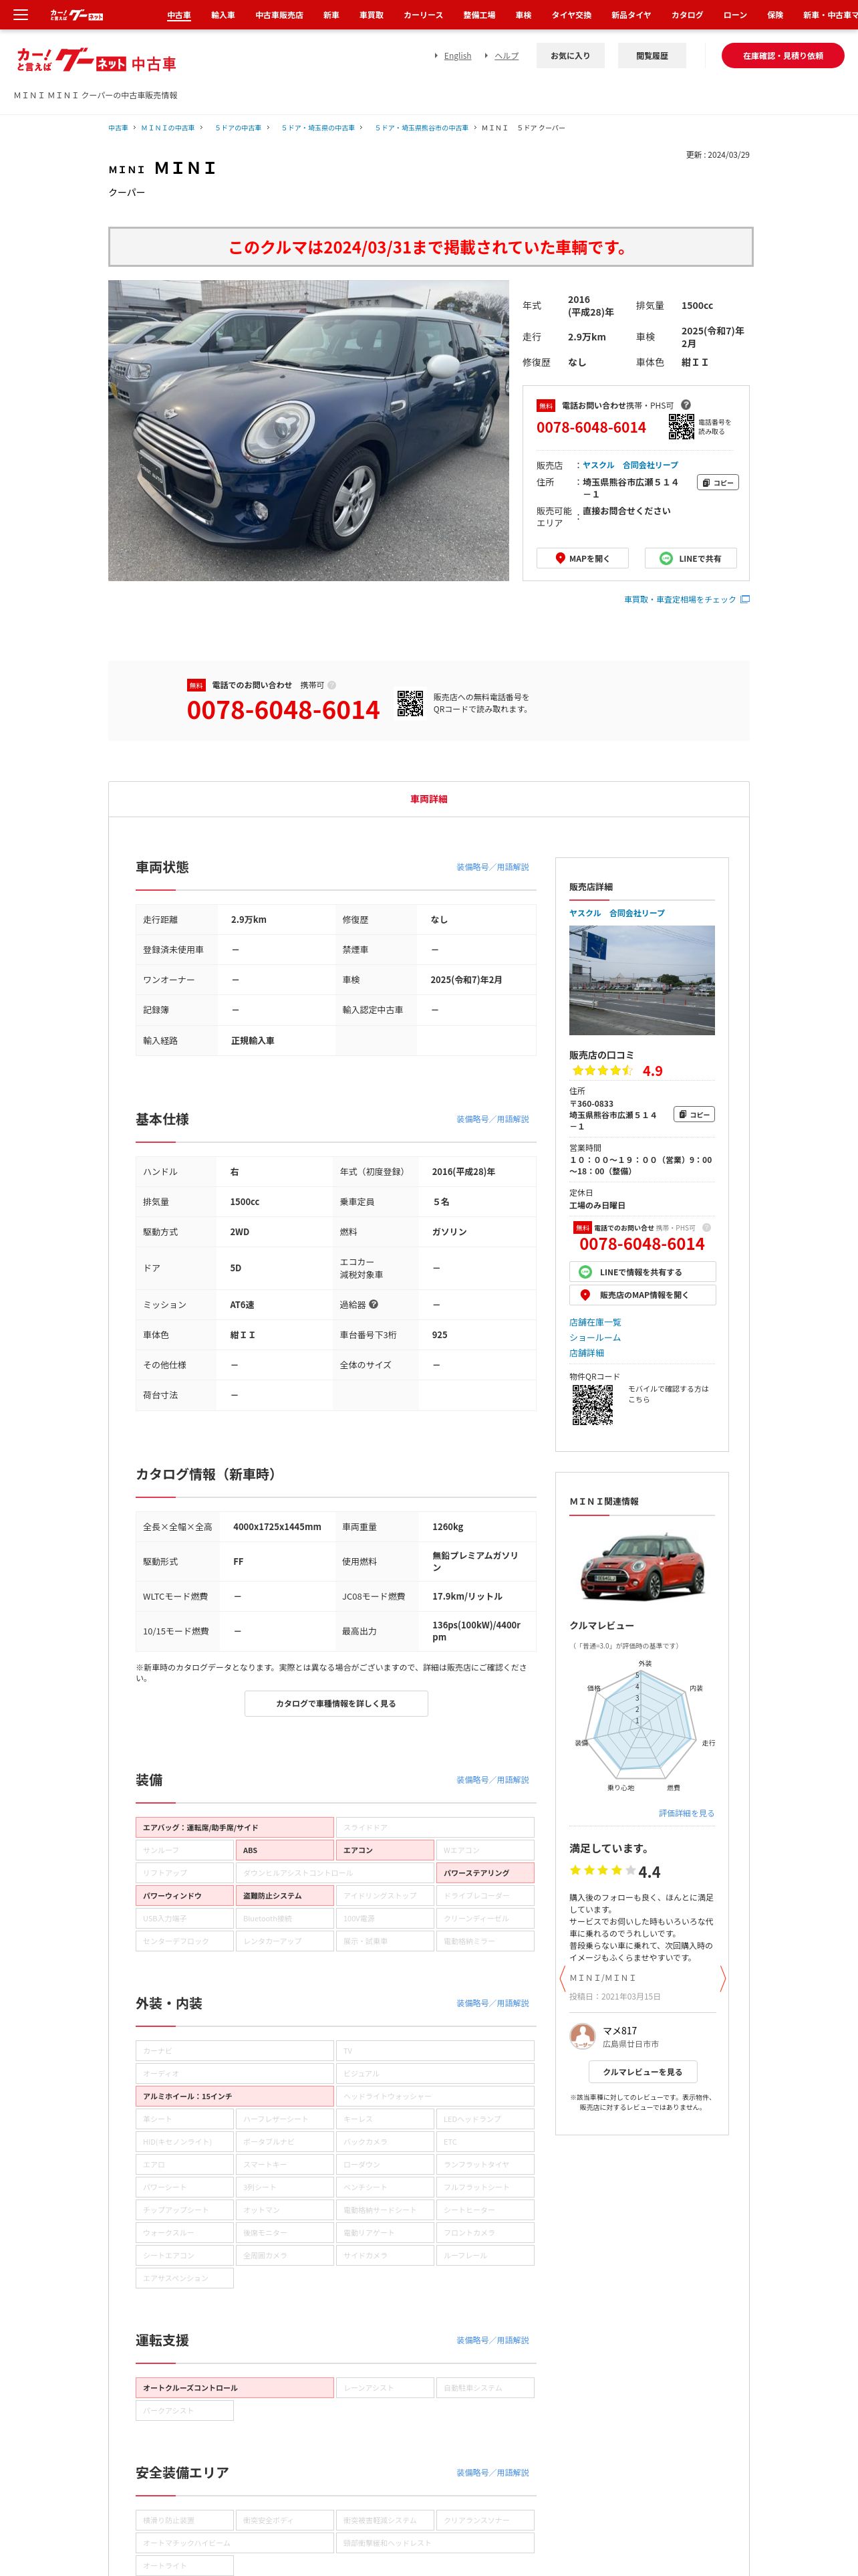The image size is (858, 2576).
Task: Click the LINEで共有 button
Action: (x=690, y=558)
